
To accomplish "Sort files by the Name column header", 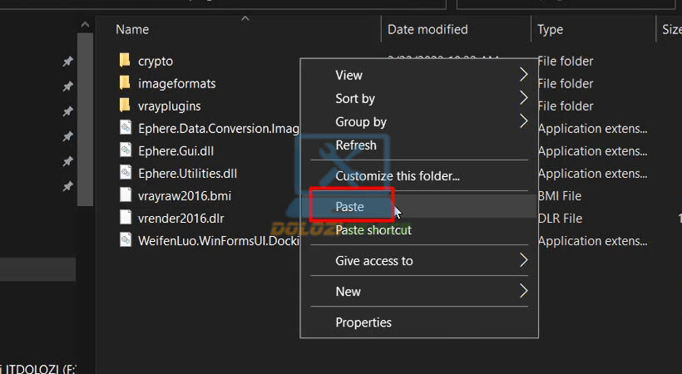I will pos(132,29).
